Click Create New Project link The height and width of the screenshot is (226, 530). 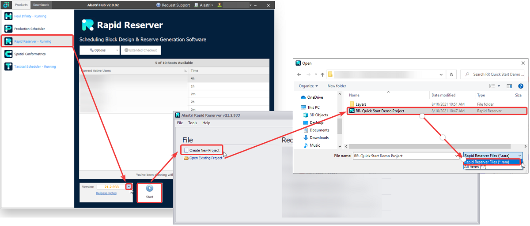[x=204, y=150]
